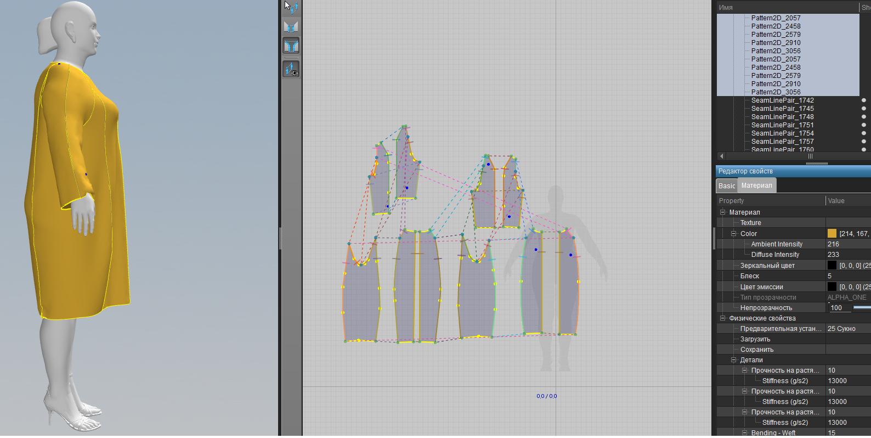Viewport: 871px width, 438px height.
Task: Toggle visibility dot for SeamLinePair_1742
Action: click(x=864, y=100)
